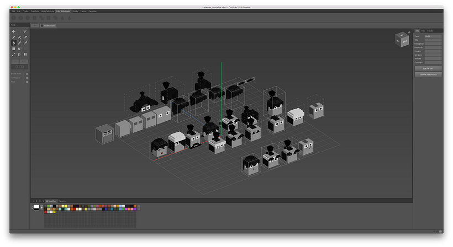This screenshot has width=453, height=247.
Task: Click the 0000 numeric field under tools
Action: pos(20,67)
